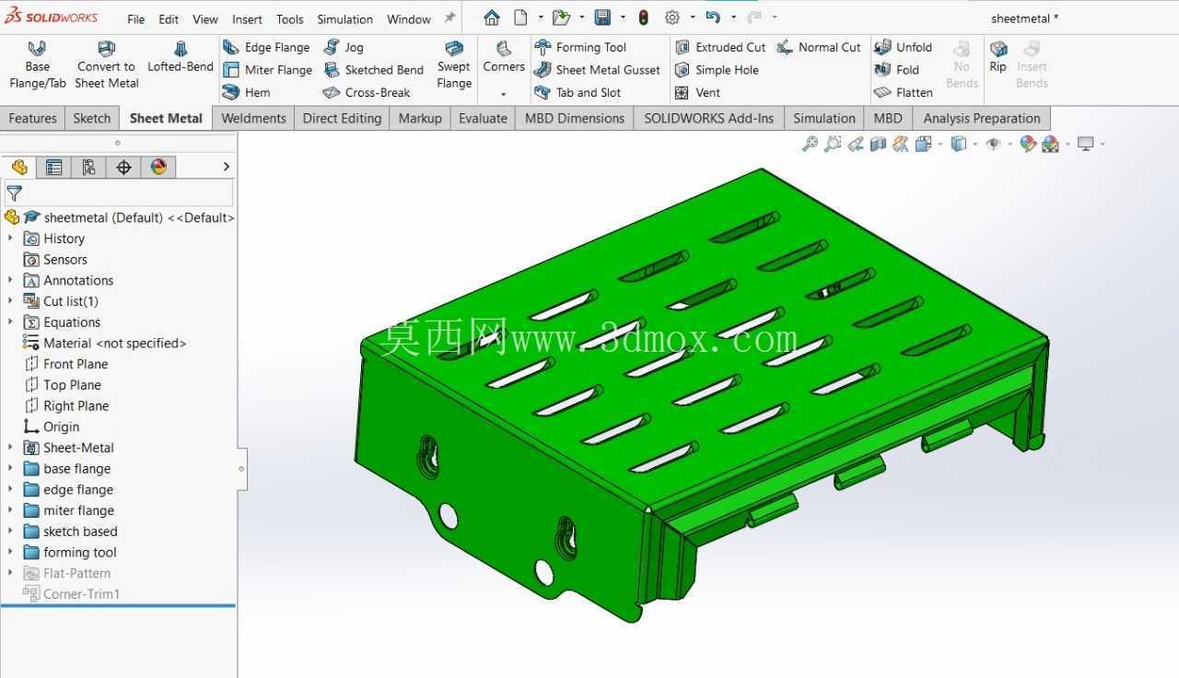The image size is (1179, 678).
Task: Expand the Sheet-Metal feature node
Action: point(10,448)
